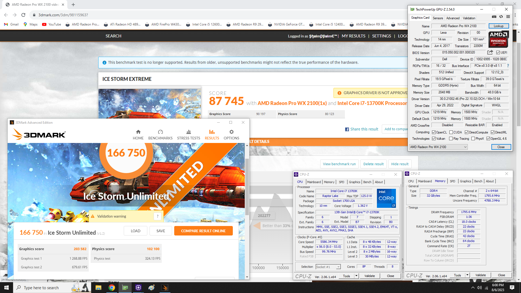The height and width of the screenshot is (293, 521).
Task: Click the 3DMark window vertical scrollbar
Action: click(x=247, y=187)
